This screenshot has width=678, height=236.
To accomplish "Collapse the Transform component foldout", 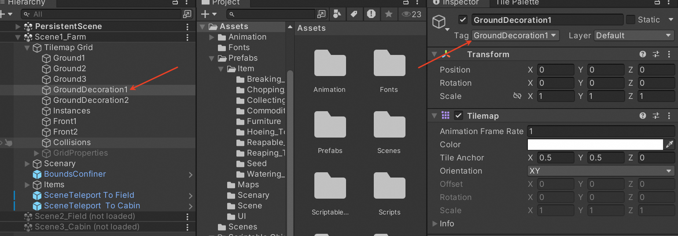I will coord(435,54).
